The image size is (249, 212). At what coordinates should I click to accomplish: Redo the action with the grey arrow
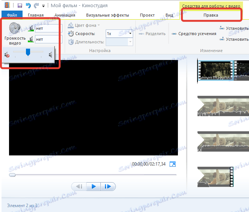tap(36, 6)
